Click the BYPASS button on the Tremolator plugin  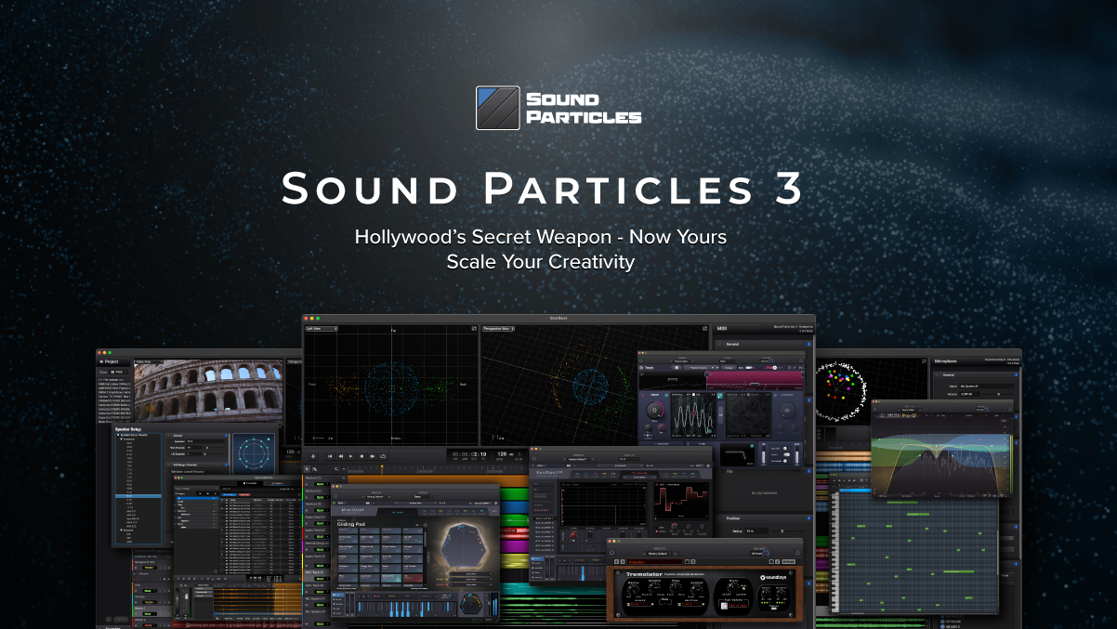tap(788, 561)
